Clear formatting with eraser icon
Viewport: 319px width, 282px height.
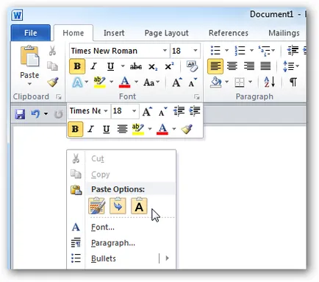192,66
